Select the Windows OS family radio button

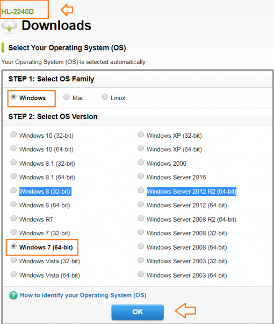click(x=13, y=97)
